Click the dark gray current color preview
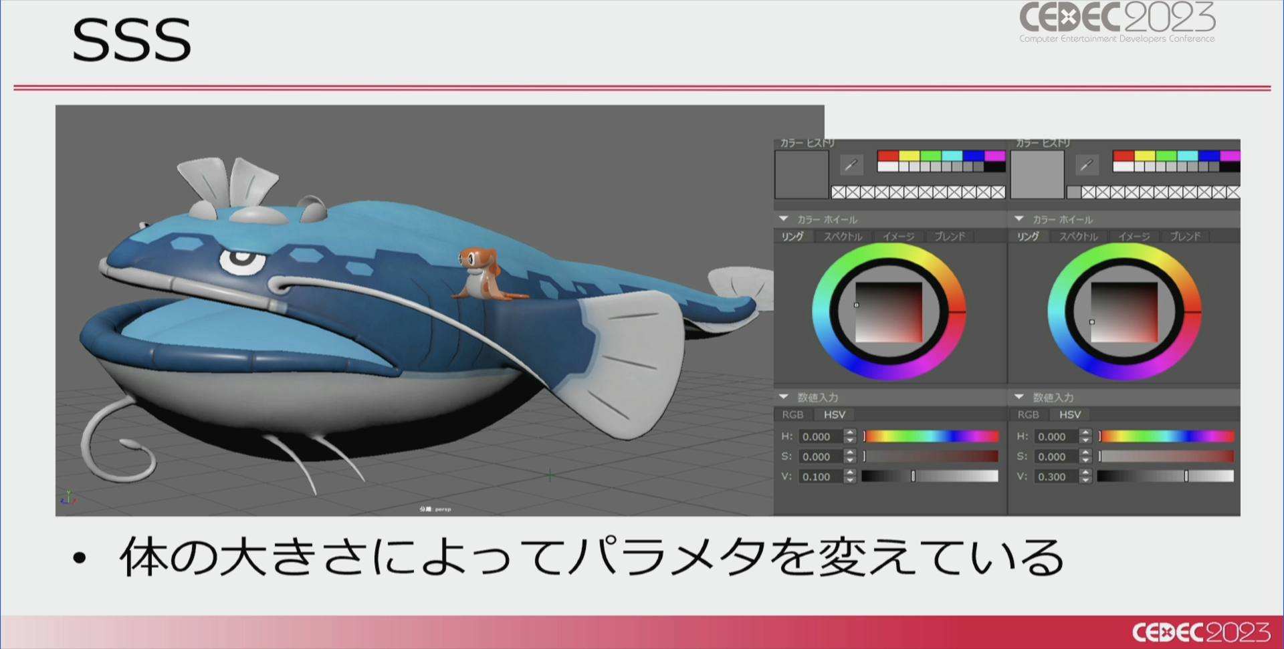1284x649 pixels. (x=801, y=174)
